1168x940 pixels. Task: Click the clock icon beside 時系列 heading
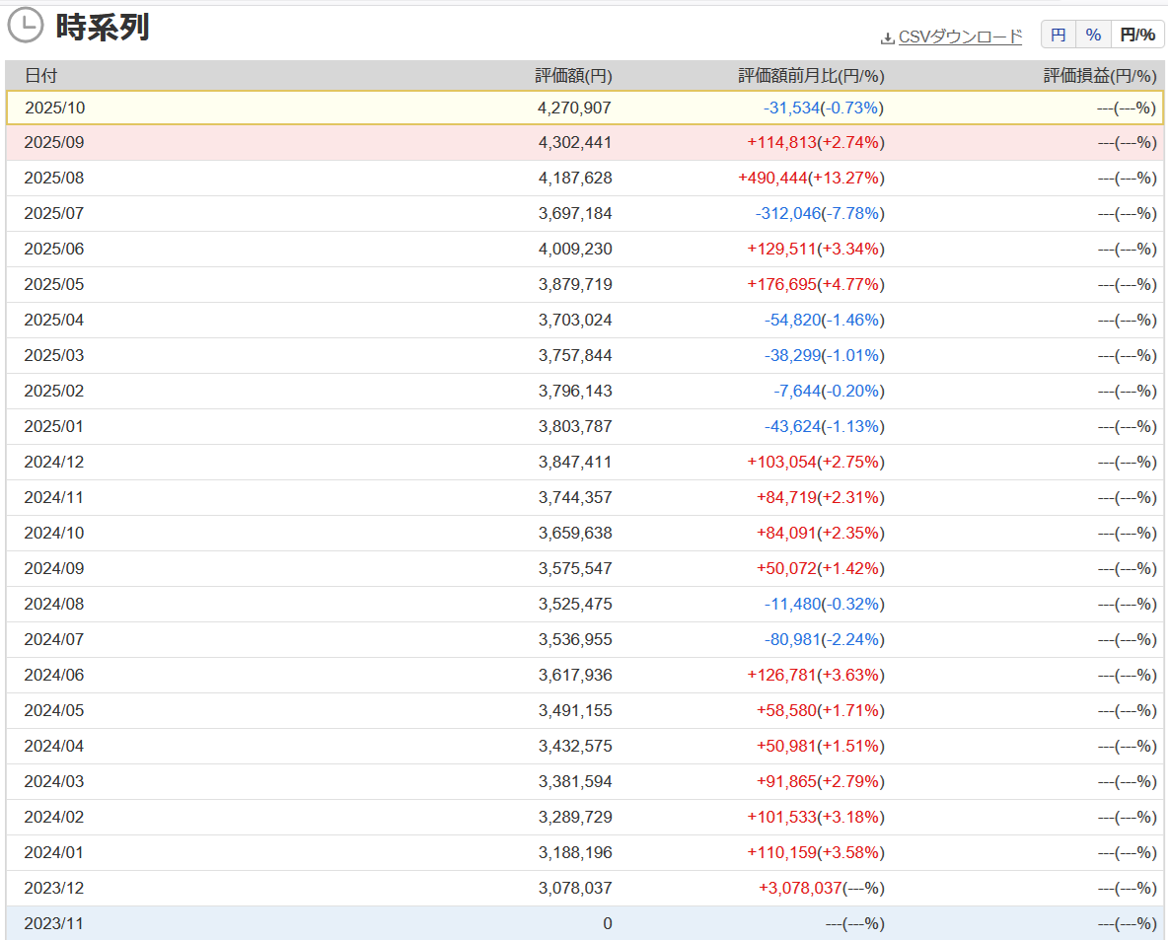pyautogui.click(x=26, y=26)
